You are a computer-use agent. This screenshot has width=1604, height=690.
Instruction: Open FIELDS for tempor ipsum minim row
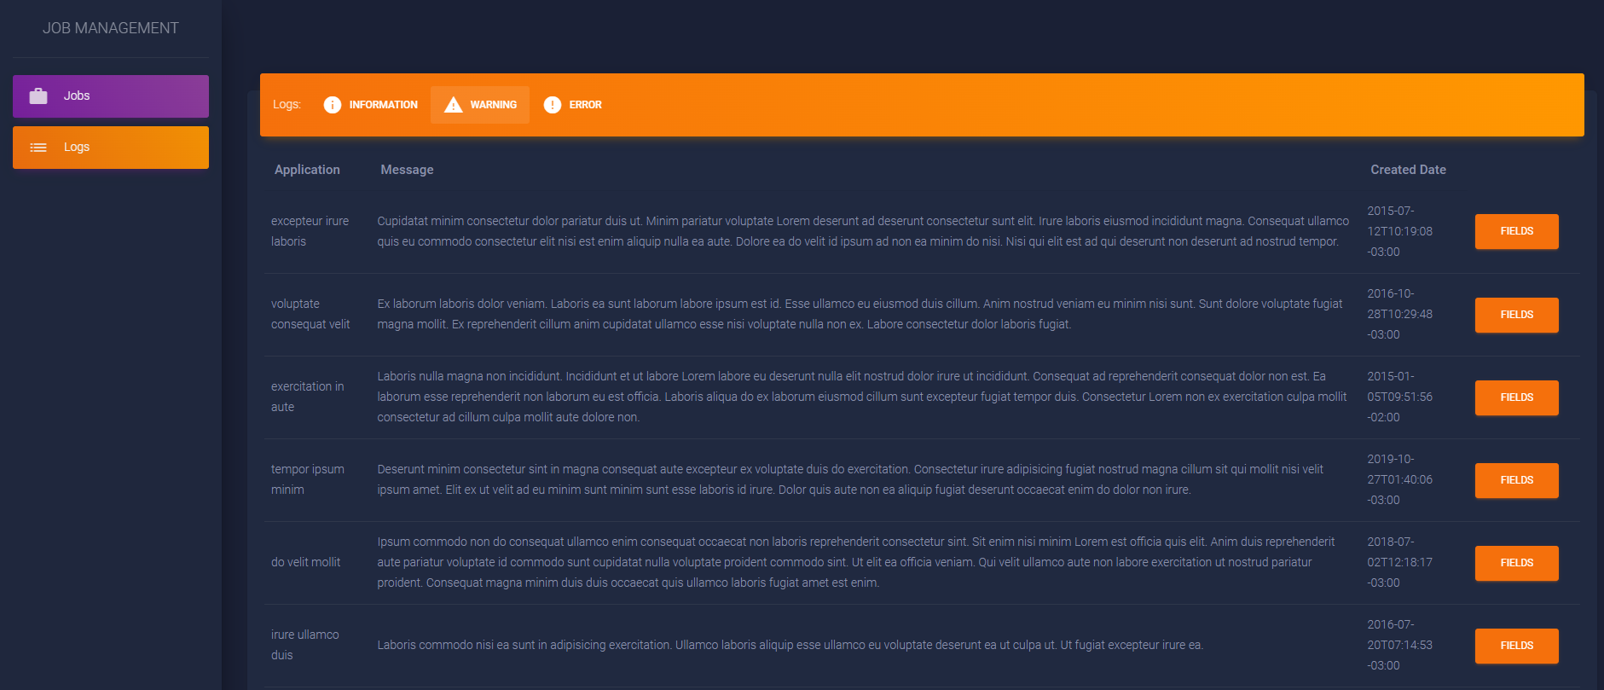[x=1517, y=480]
